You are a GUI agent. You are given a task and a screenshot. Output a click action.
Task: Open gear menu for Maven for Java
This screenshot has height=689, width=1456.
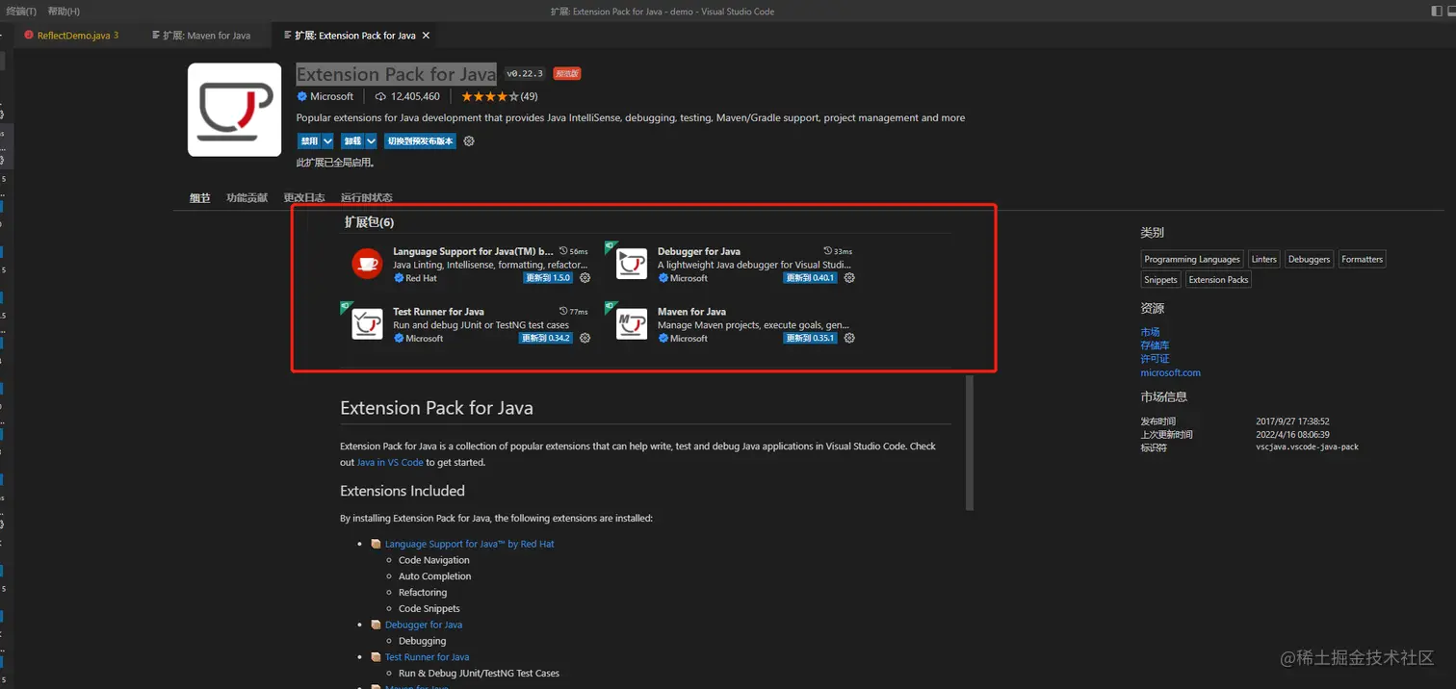(x=849, y=339)
